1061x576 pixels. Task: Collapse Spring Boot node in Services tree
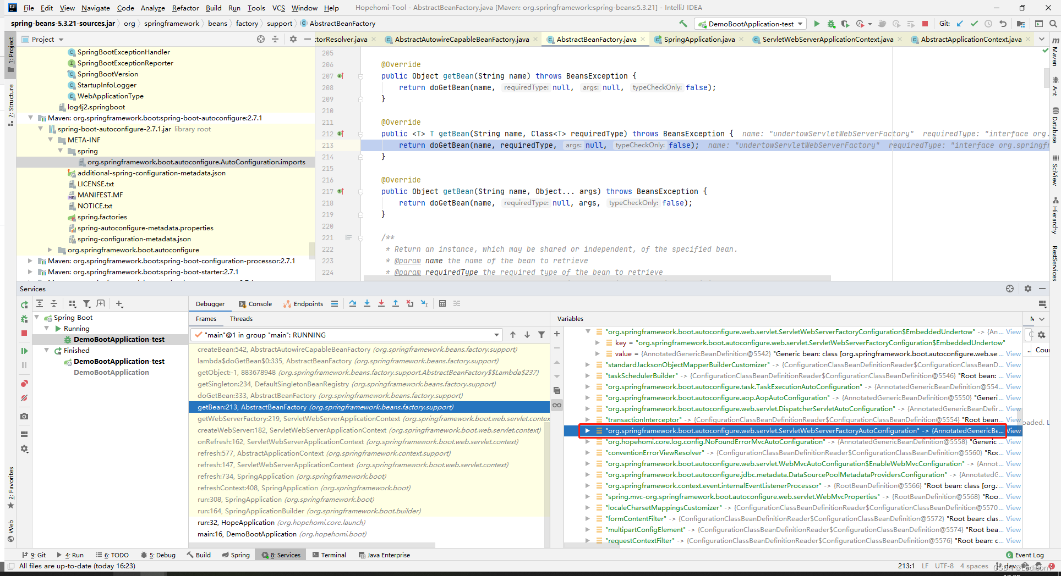pyautogui.click(x=37, y=317)
